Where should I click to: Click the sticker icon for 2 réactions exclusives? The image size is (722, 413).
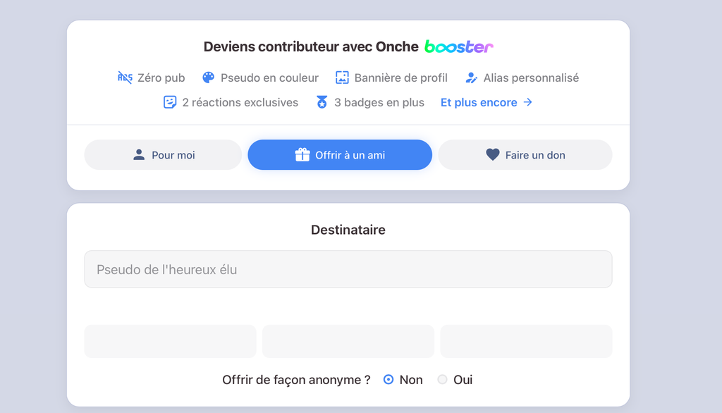pos(170,101)
